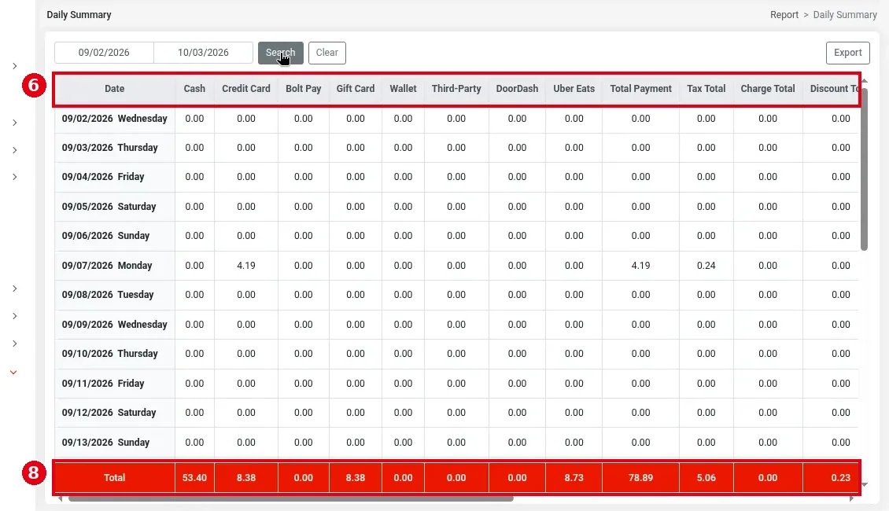889x511 pixels.
Task: Click the 0.23 discount total
Action: pos(841,477)
